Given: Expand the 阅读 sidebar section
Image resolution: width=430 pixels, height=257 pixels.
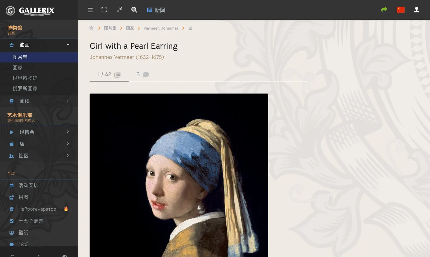Looking at the screenshot, I should [x=39, y=101].
